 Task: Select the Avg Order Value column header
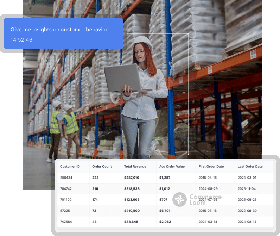click(x=172, y=167)
